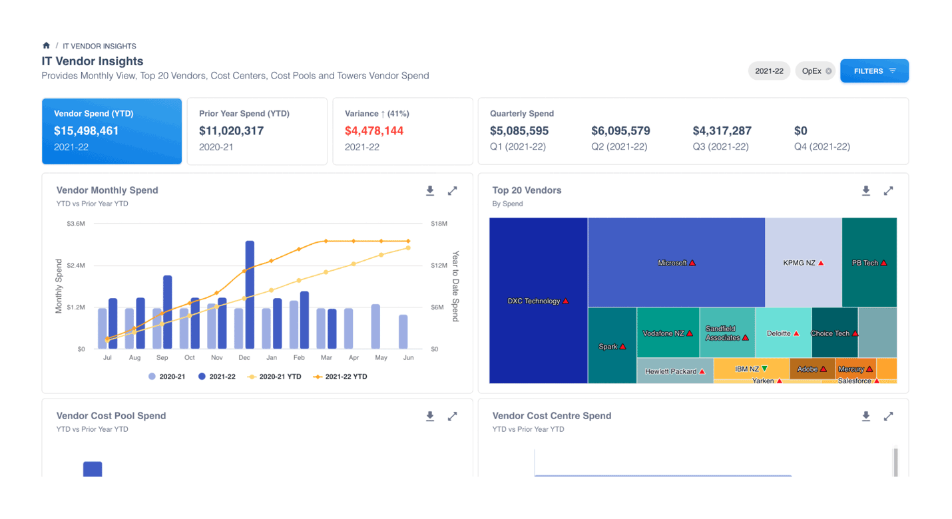Expand the Vendor Cost Pool Spend panel
Image resolution: width=952 pixels, height=519 pixels.
[x=453, y=417]
